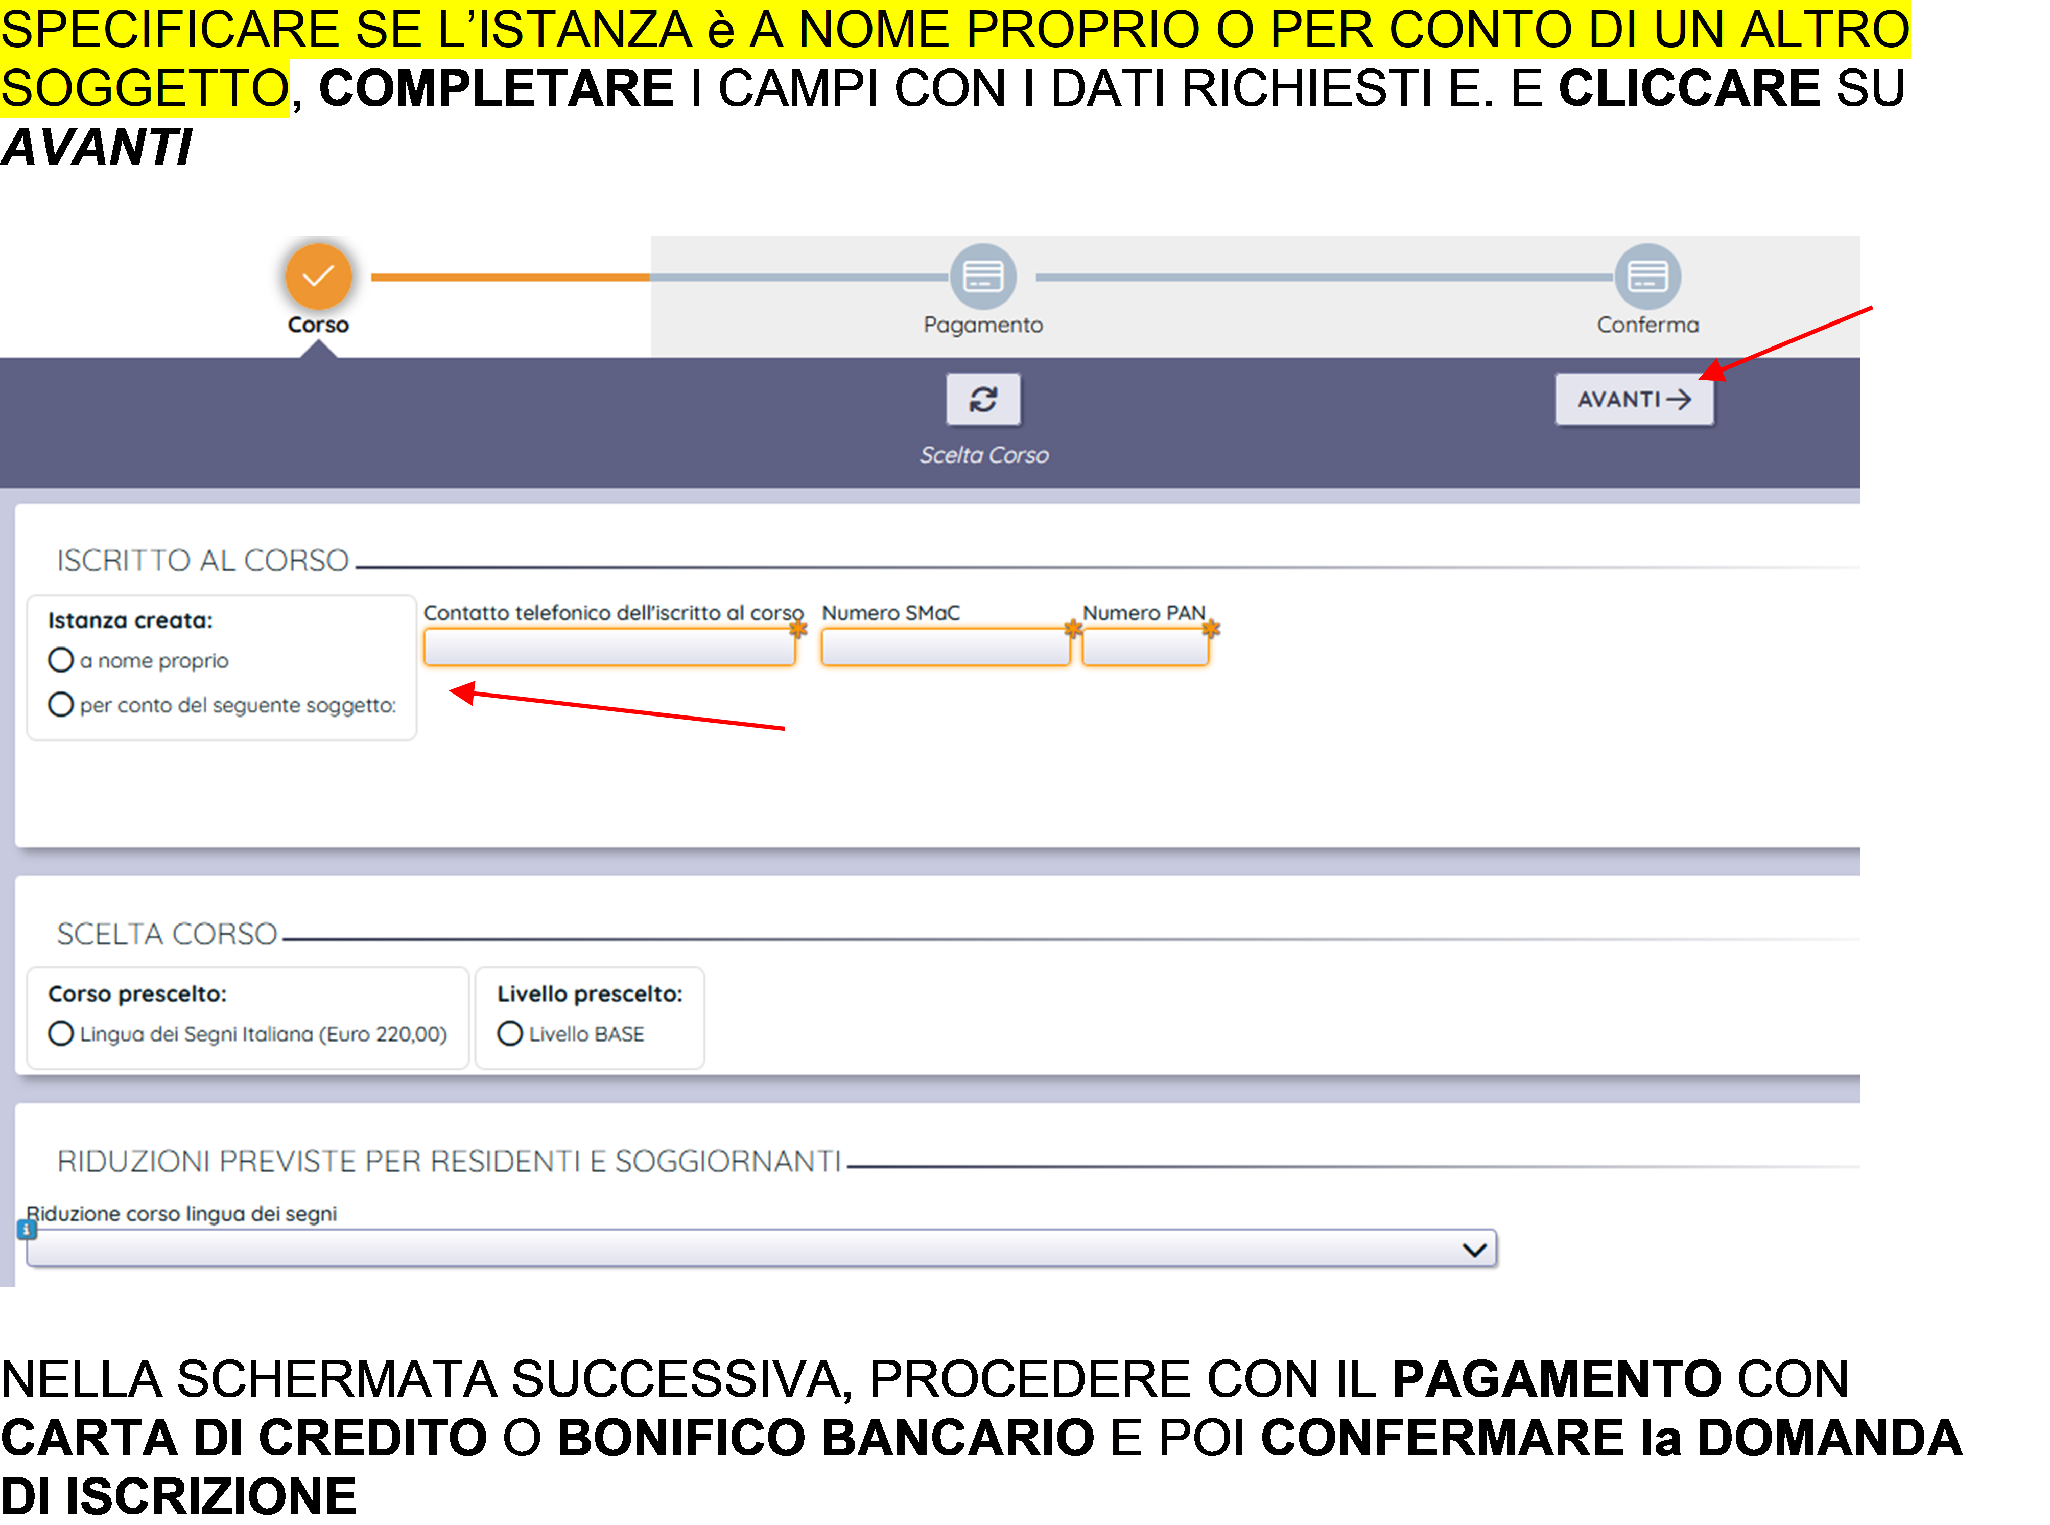The width and height of the screenshot is (2050, 1525).
Task: Click the 'Scelta Corso' caption text
Action: [x=983, y=455]
